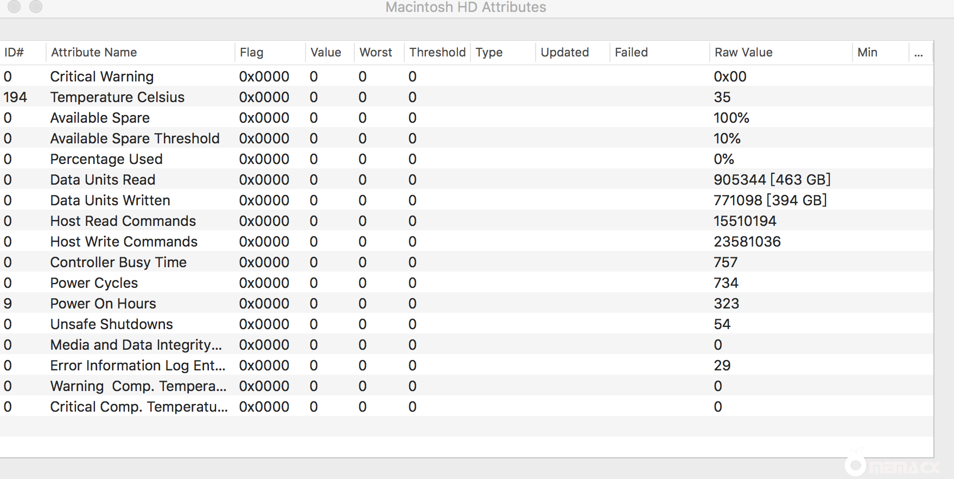Sort by Raw Value column header
The height and width of the screenshot is (479, 954).
[x=743, y=53]
